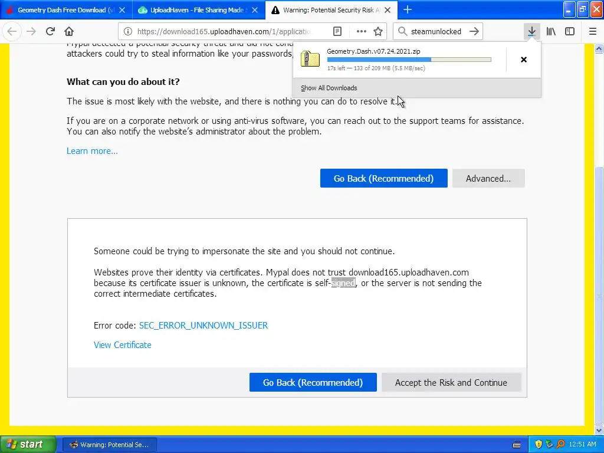The height and width of the screenshot is (453, 604).
Task: Open the hamburger application menu
Action: click(593, 32)
